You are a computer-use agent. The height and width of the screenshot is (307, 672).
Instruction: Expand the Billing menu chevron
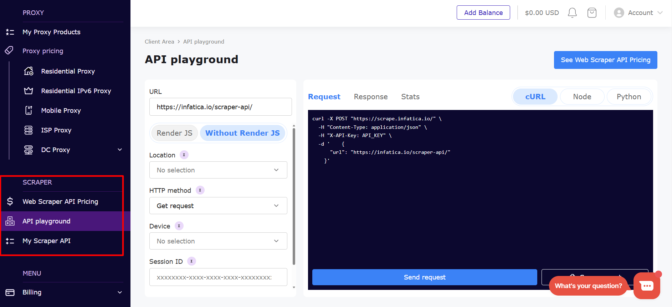120,292
